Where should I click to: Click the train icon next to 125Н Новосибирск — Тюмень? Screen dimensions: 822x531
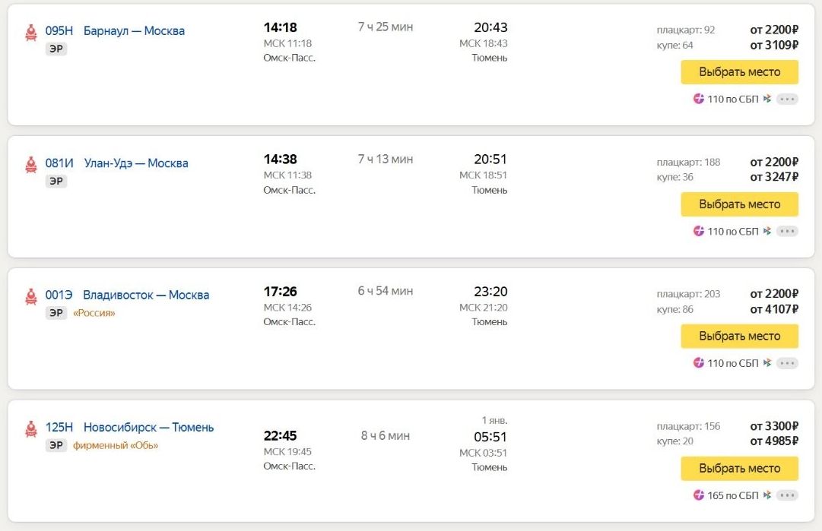click(x=31, y=428)
